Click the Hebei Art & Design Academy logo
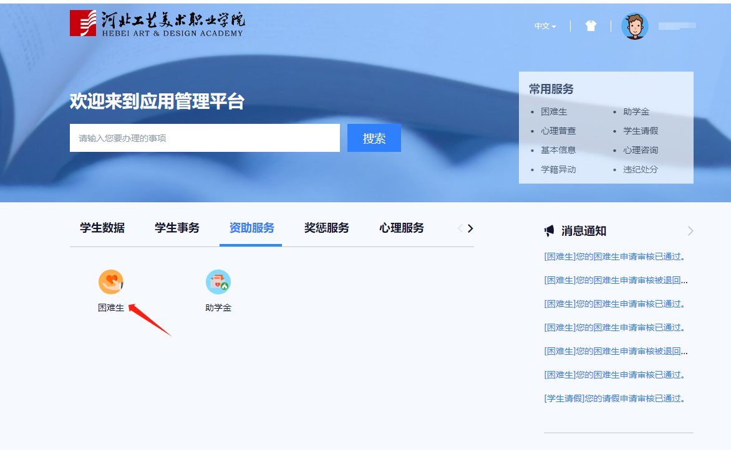 pos(157,23)
